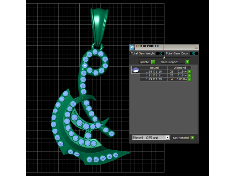Select the 1.29 X 1.29 size cell
This screenshot has height=176, width=235.
click(154, 79)
